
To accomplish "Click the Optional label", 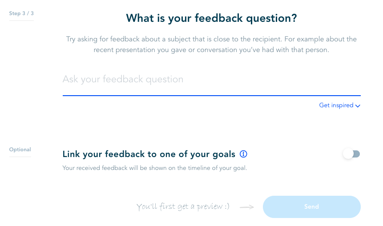I will coord(20,149).
